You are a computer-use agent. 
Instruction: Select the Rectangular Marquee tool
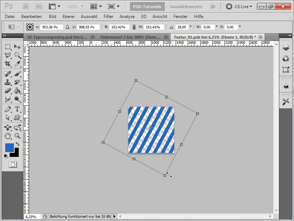point(8,47)
